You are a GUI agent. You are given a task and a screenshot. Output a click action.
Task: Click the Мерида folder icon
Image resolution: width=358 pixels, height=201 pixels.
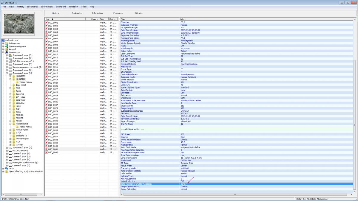click(14, 115)
